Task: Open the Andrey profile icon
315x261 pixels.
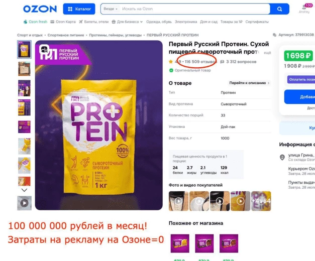Action: 305,9
